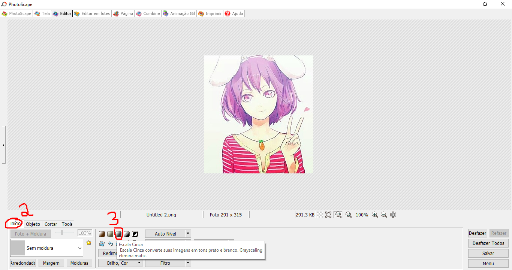512x270 pixels.
Task: Click the Redimensionar button
Action: pyautogui.click(x=108, y=253)
